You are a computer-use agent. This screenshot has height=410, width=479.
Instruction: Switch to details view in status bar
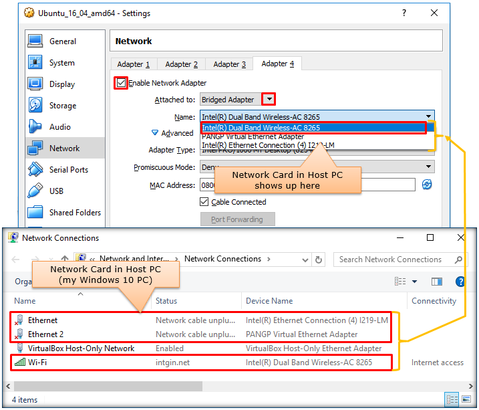tap(452, 399)
